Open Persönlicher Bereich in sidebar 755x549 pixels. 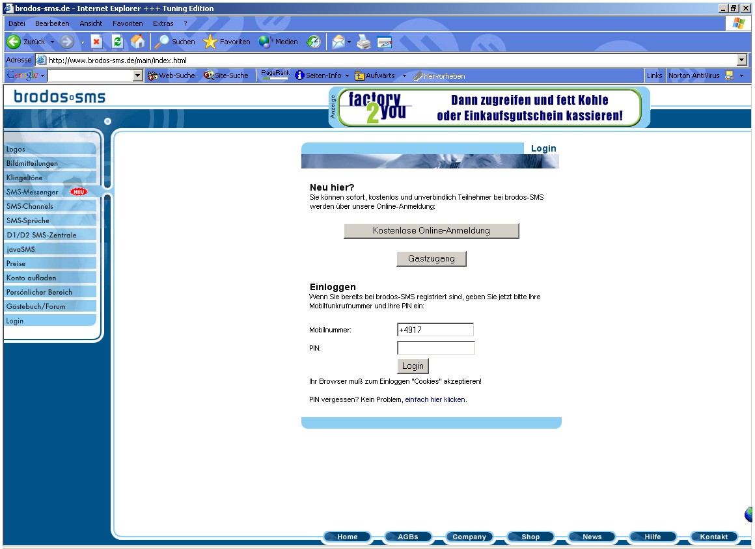point(50,292)
